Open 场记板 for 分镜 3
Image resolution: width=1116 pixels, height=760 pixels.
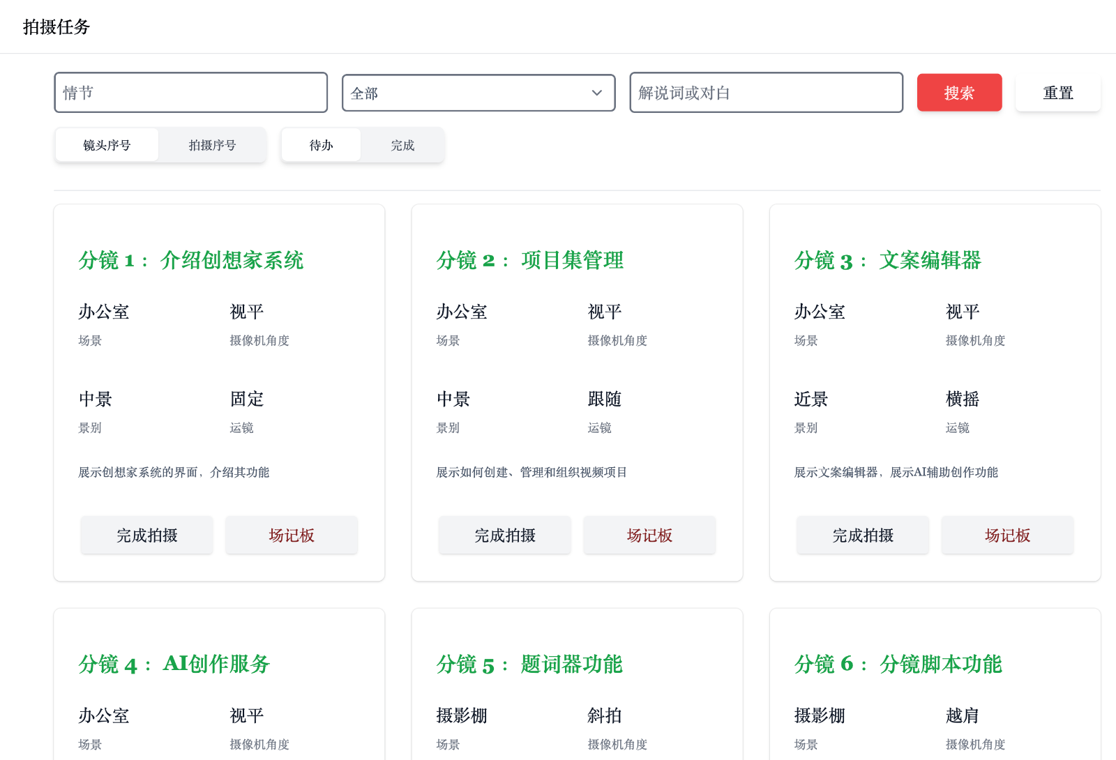[x=1007, y=535]
